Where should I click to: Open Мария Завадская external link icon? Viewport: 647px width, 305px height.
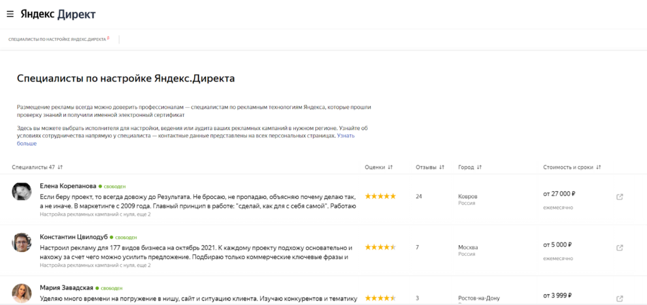[x=619, y=297]
